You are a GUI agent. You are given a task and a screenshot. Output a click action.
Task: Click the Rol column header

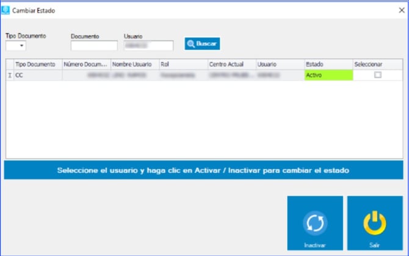(182, 64)
